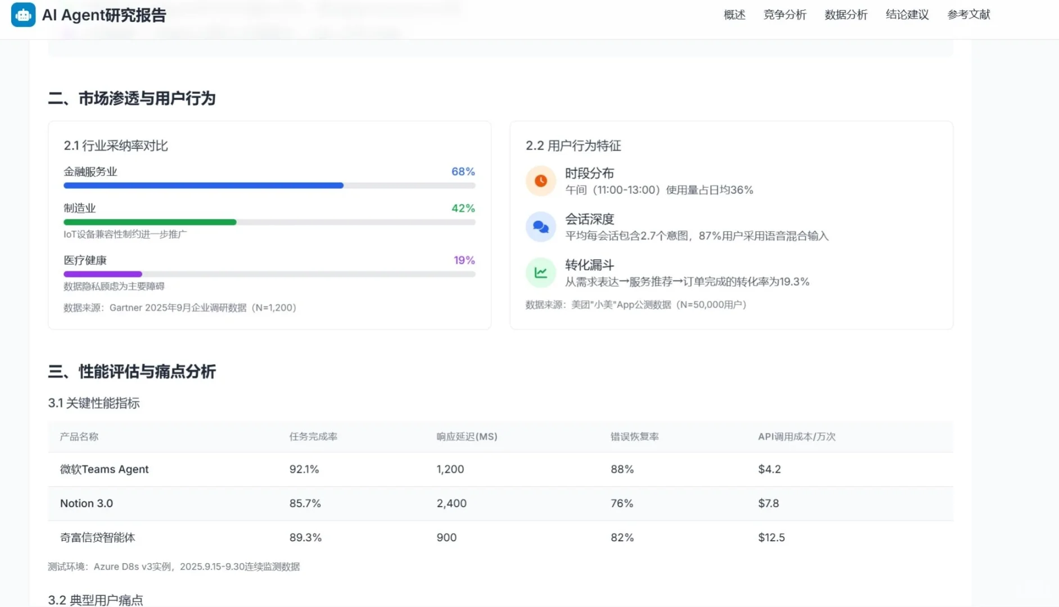Select the clock icon beside 时段分布

[x=540, y=180]
